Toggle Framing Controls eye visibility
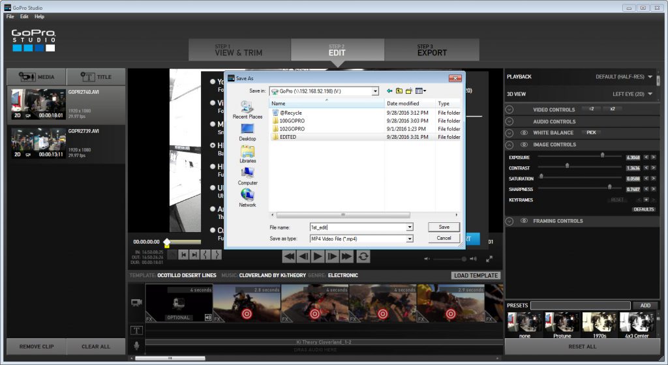 tap(524, 221)
